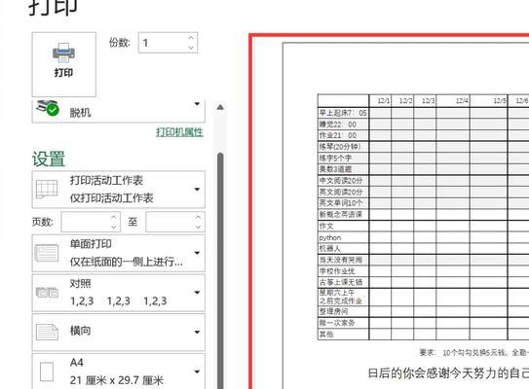Click the collated copies icon

(47, 293)
